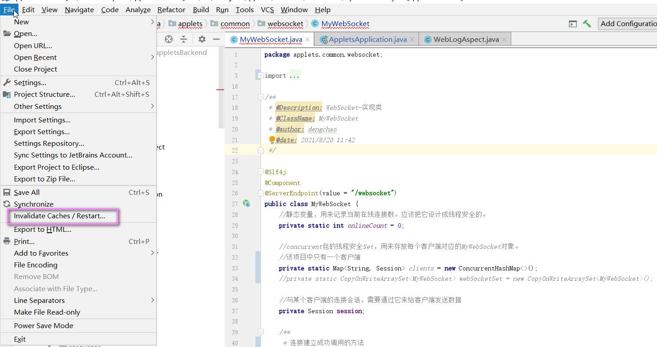
Task: Select Close Project
Action: tap(78, 69)
